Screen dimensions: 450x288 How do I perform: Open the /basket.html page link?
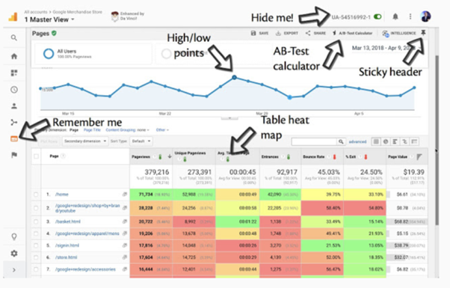68,221
